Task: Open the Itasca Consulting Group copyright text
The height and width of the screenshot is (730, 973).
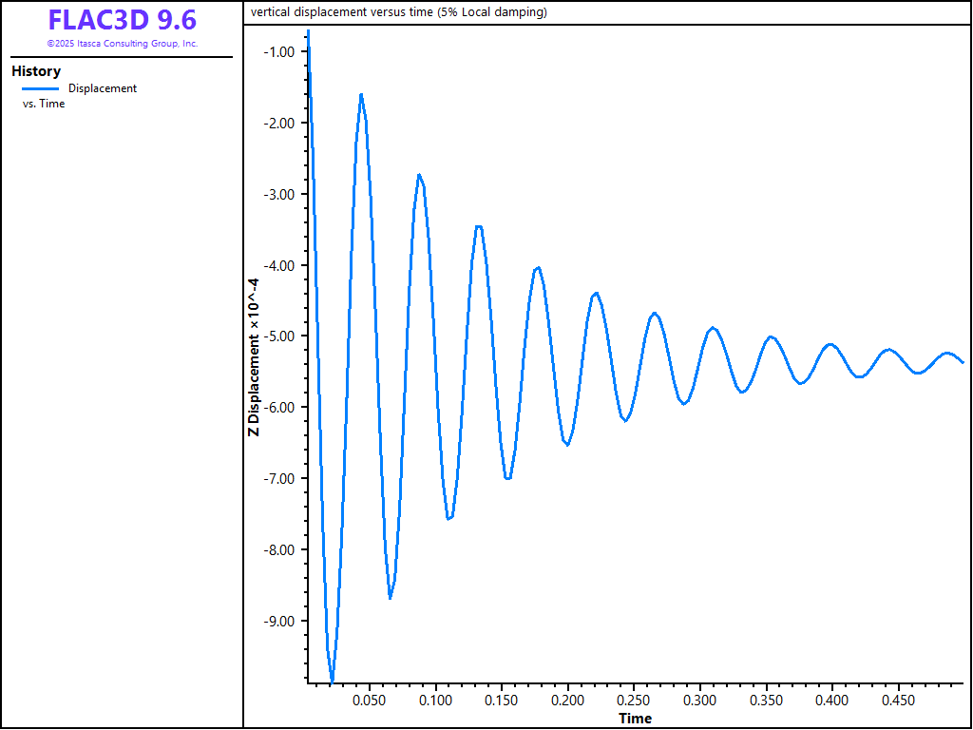Action: point(123,44)
